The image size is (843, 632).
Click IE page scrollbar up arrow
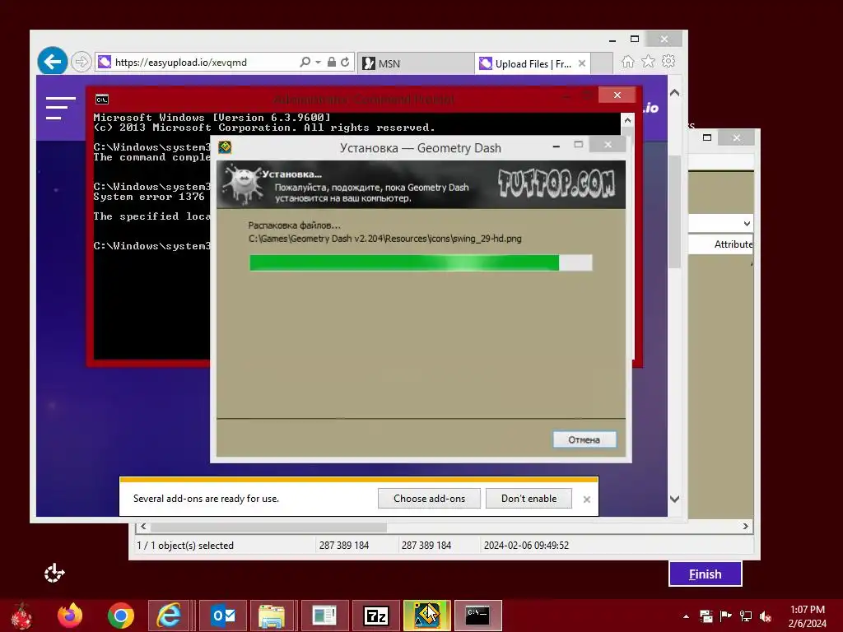pos(675,92)
